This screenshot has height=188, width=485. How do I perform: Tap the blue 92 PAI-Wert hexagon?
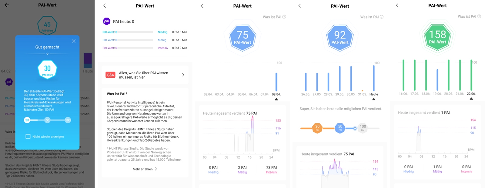(340, 38)
